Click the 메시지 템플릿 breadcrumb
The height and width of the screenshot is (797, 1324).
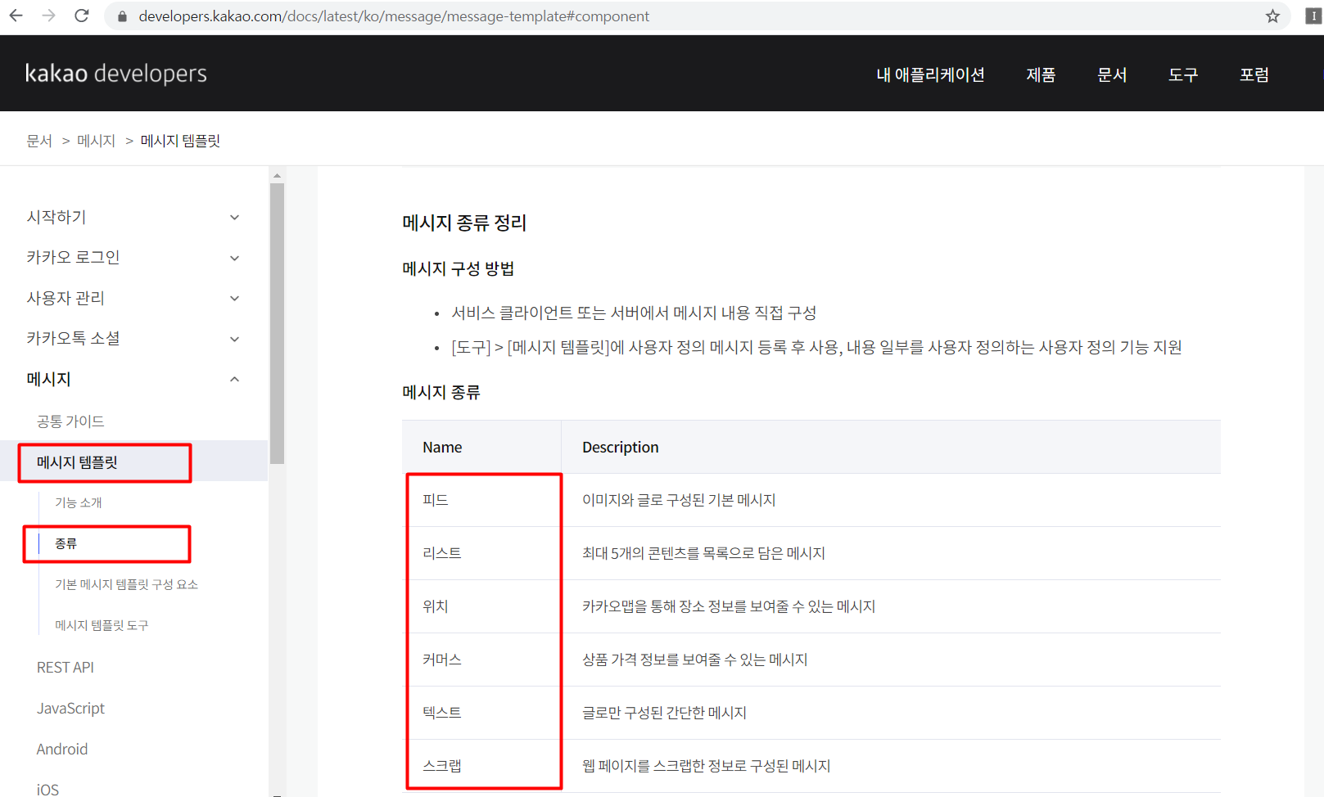point(180,141)
